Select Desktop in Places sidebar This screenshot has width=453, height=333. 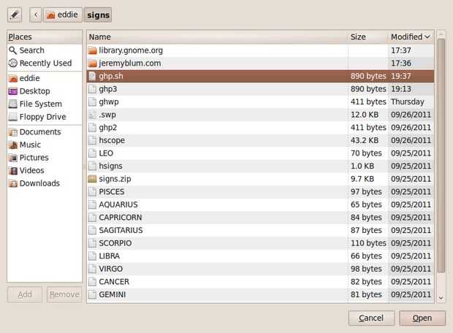point(45,91)
